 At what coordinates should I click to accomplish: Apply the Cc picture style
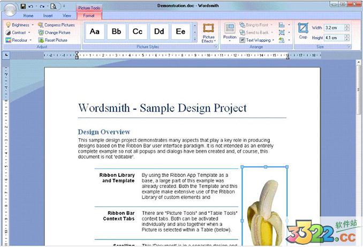click(x=138, y=32)
